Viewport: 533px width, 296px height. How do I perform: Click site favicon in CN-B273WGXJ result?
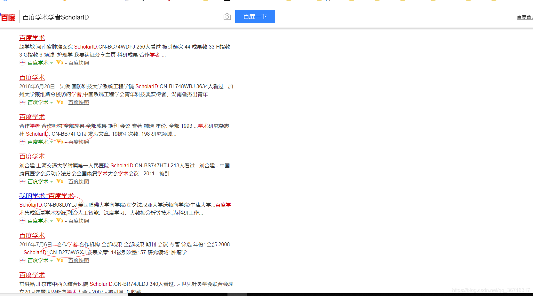click(22, 260)
